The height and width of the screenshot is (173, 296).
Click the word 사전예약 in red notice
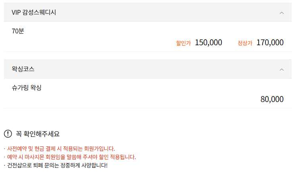coord(17,149)
